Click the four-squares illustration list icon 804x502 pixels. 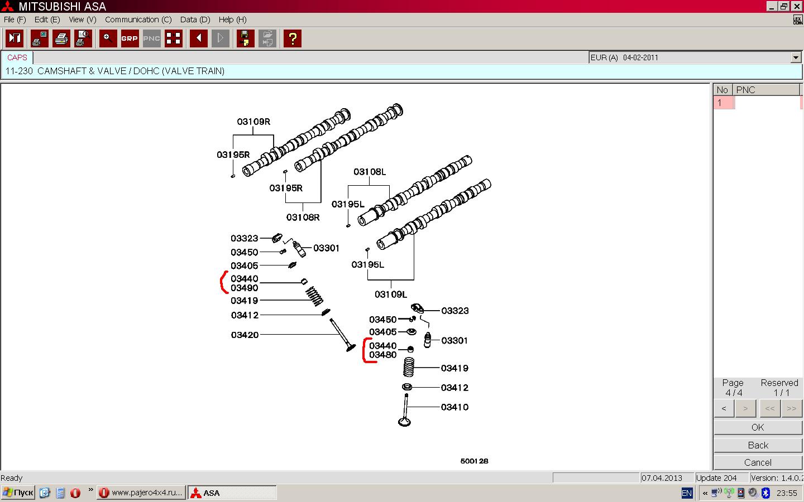click(174, 38)
